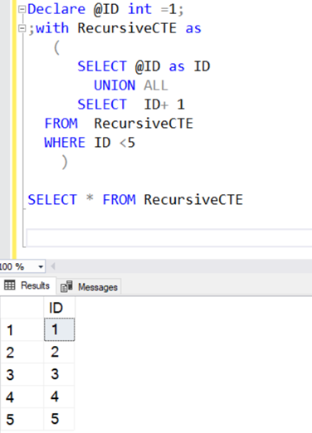Collapse the Declare statement code block

pyautogui.click(x=22, y=10)
